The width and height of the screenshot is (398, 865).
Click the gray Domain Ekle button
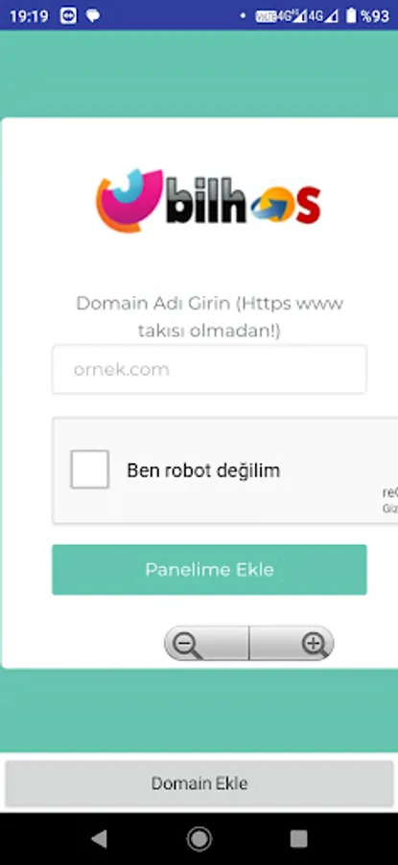coord(199,782)
